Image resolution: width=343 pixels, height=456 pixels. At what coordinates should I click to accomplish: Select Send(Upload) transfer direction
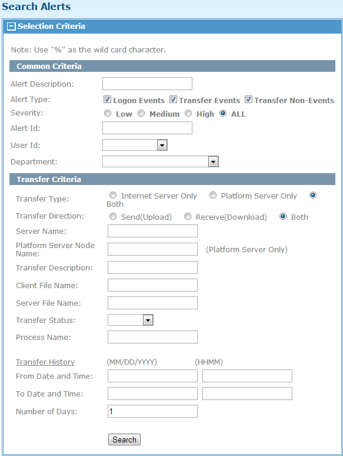click(x=113, y=216)
